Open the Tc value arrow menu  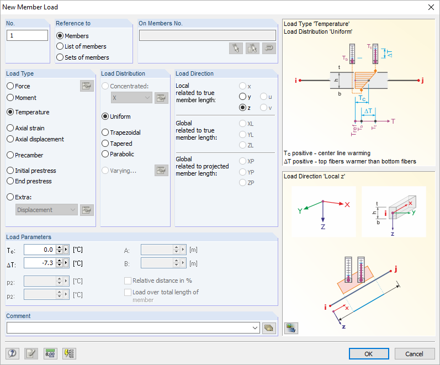pos(66,250)
